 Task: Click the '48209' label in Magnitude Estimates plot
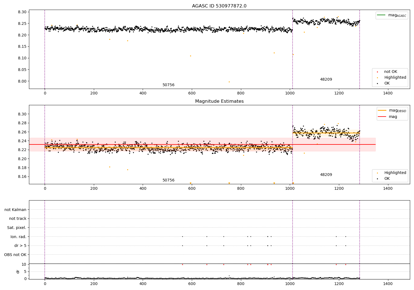(326, 175)
